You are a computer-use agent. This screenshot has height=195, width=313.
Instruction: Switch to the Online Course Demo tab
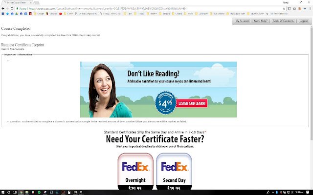click(x=17, y=2)
